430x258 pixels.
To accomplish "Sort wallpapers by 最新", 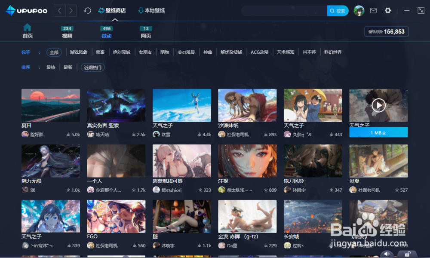I will pos(68,67).
